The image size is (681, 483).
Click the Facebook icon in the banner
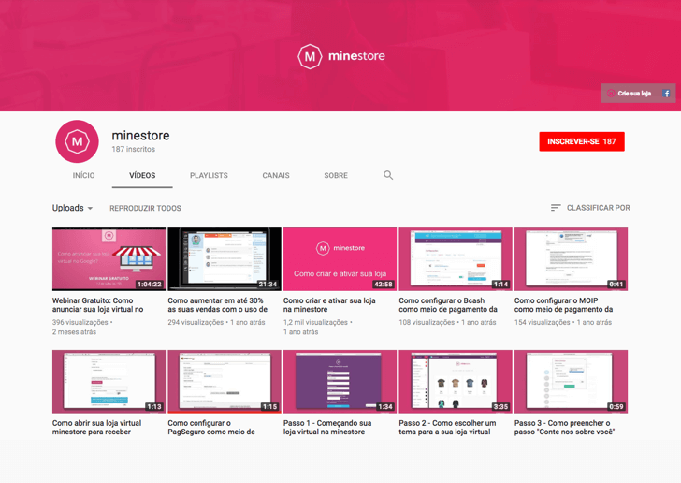click(666, 93)
